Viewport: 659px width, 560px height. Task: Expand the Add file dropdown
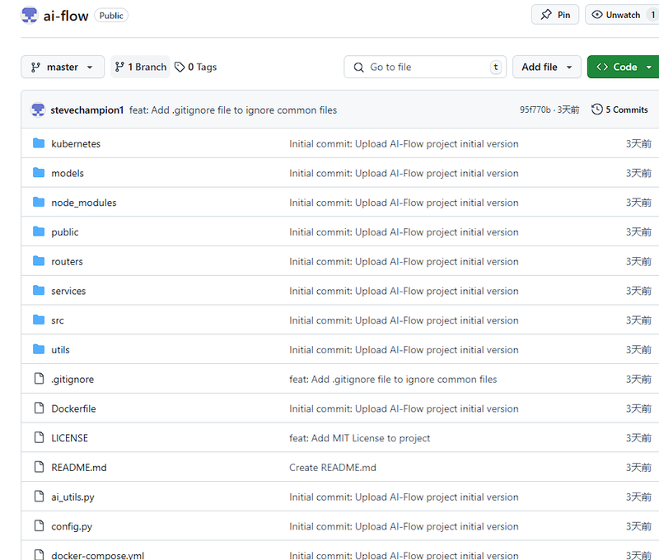(x=546, y=67)
